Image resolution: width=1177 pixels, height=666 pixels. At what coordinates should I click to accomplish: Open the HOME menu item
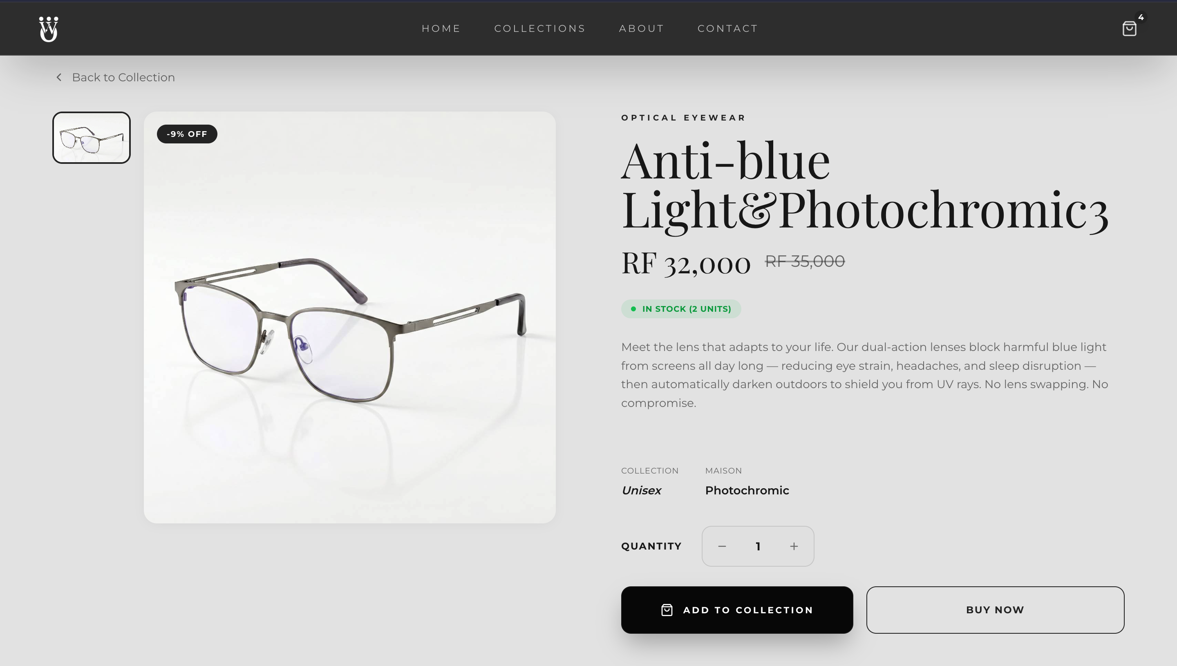point(441,28)
